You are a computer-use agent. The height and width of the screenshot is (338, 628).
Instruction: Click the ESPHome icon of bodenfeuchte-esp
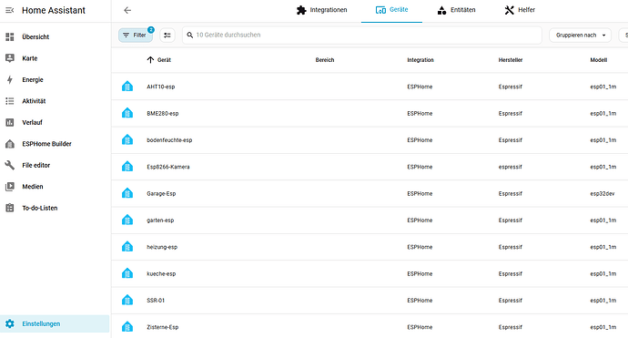127,140
